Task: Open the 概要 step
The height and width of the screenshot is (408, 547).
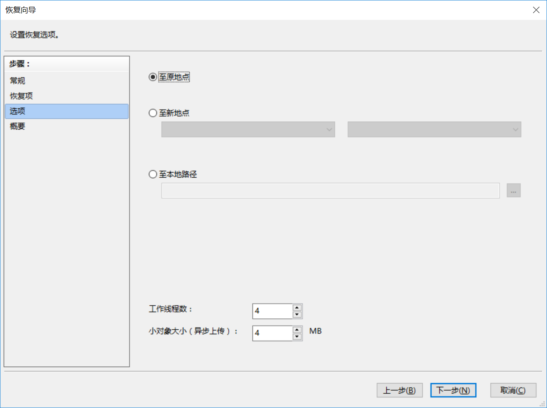Action: [x=18, y=126]
